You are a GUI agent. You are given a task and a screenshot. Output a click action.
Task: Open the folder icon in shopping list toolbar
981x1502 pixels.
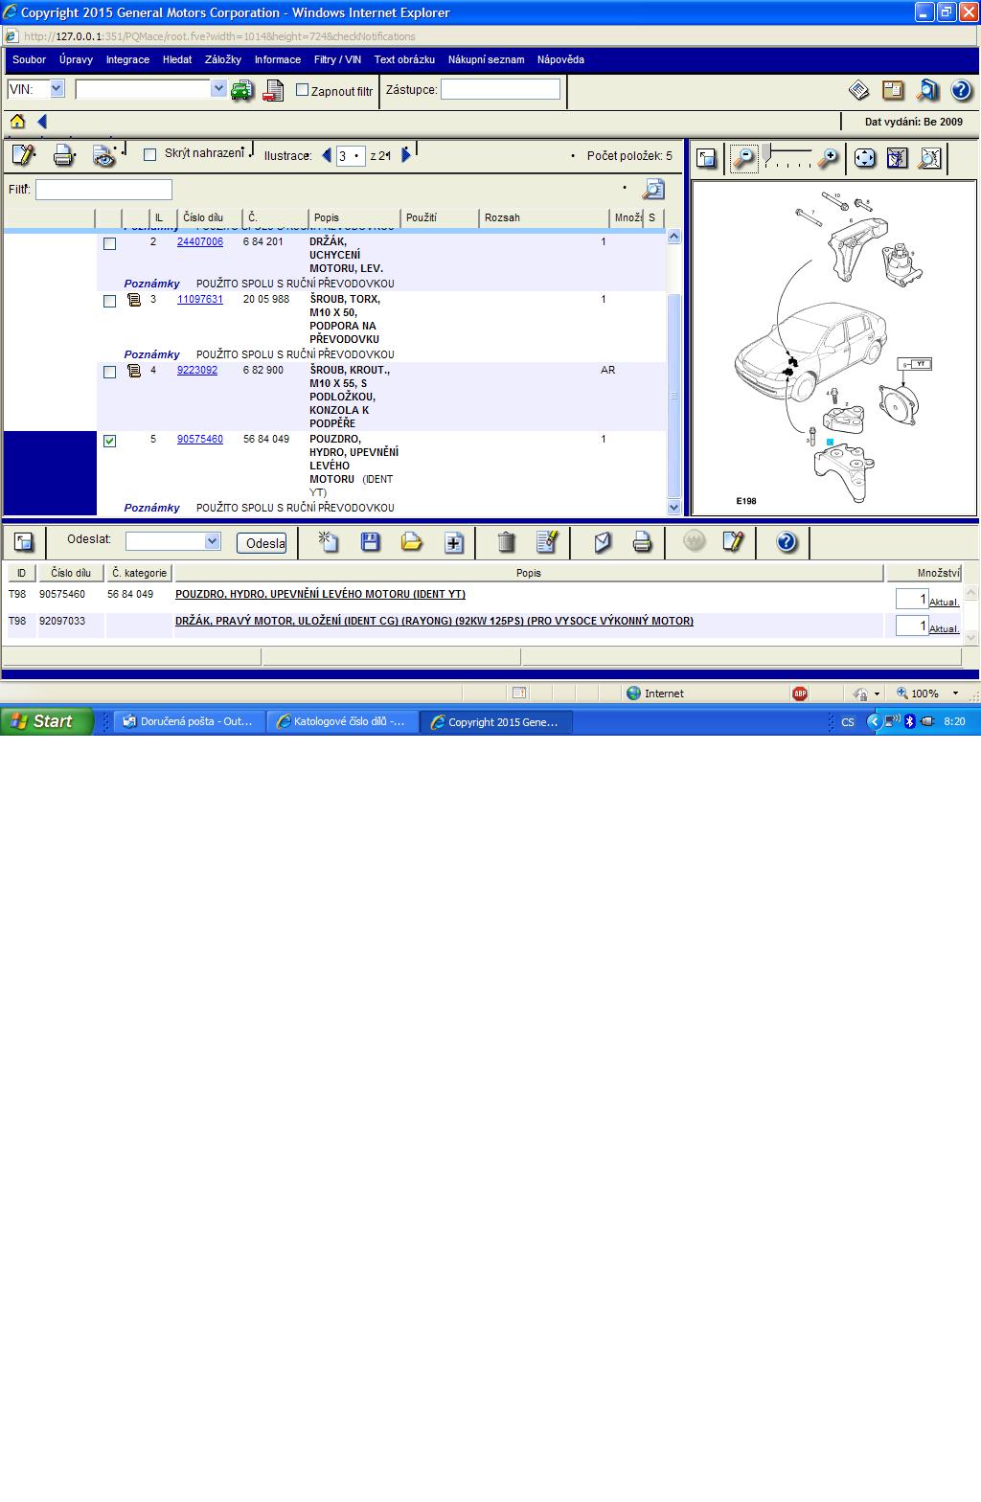pos(412,542)
